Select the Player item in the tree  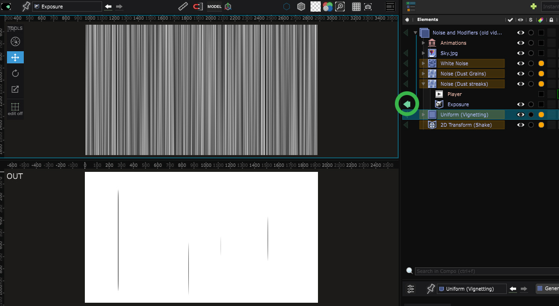click(x=454, y=94)
